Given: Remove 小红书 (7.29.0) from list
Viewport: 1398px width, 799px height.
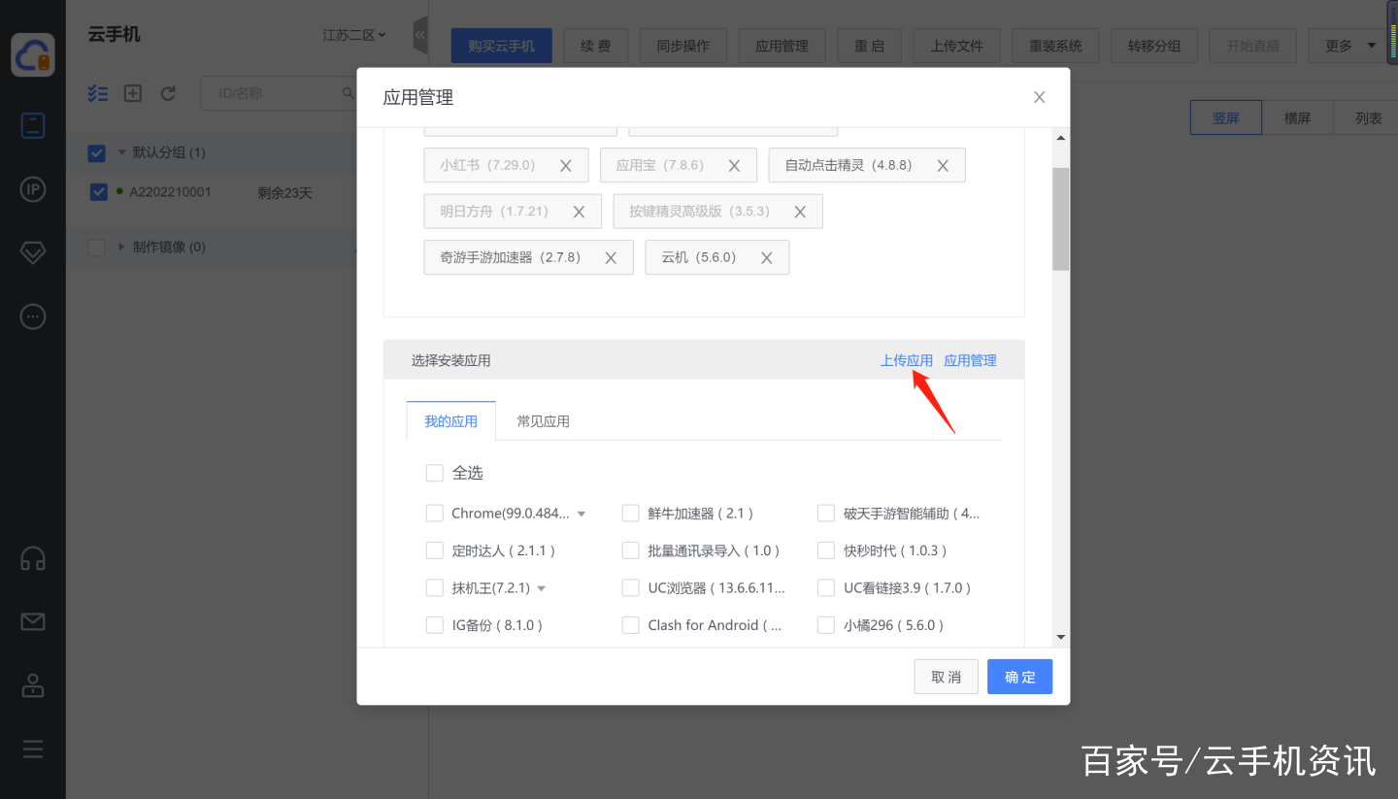Looking at the screenshot, I should click(566, 166).
